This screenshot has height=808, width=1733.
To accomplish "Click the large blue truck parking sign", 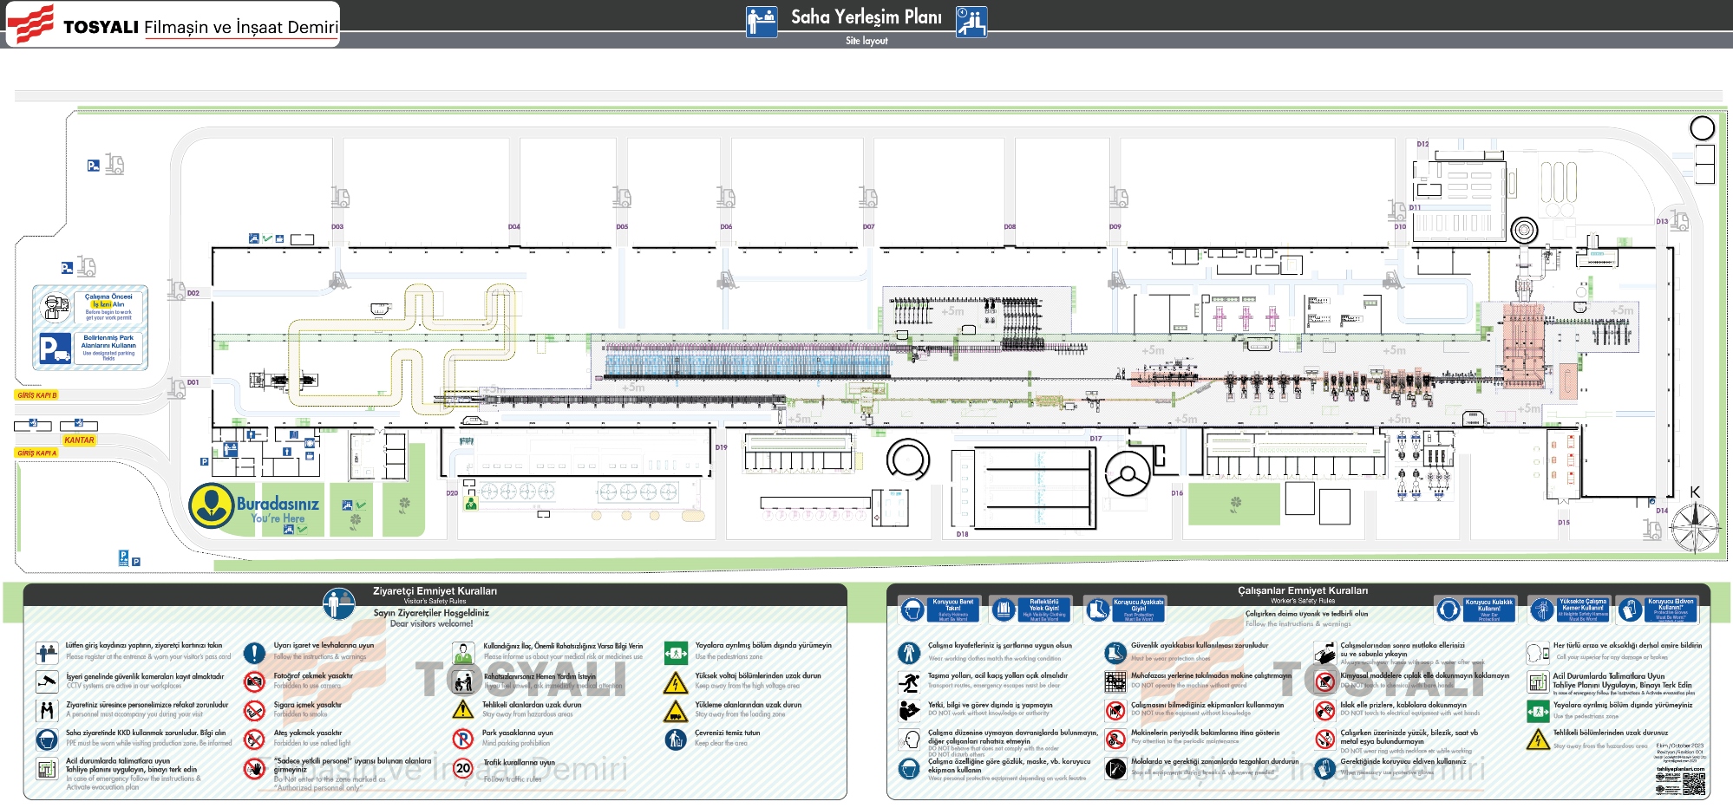I will 55,349.
